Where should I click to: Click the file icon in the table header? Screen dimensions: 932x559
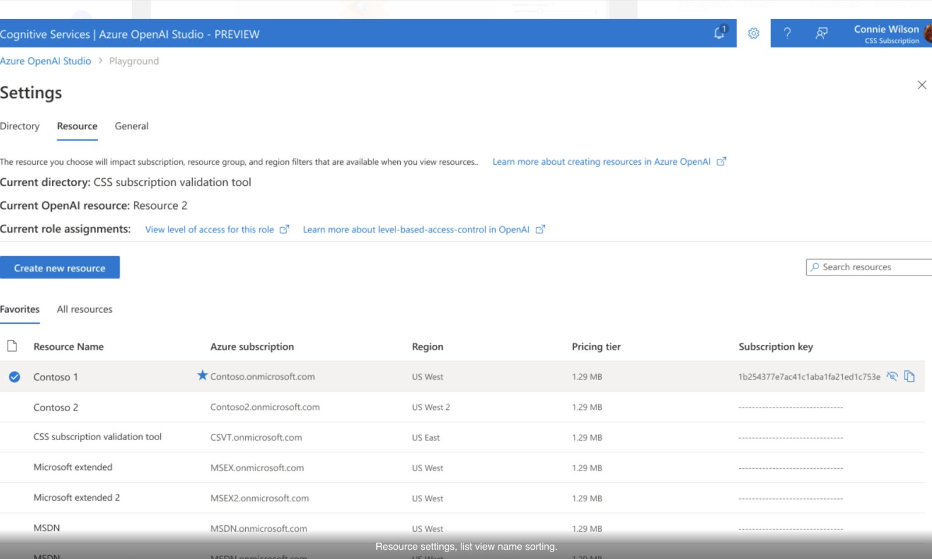coord(12,346)
